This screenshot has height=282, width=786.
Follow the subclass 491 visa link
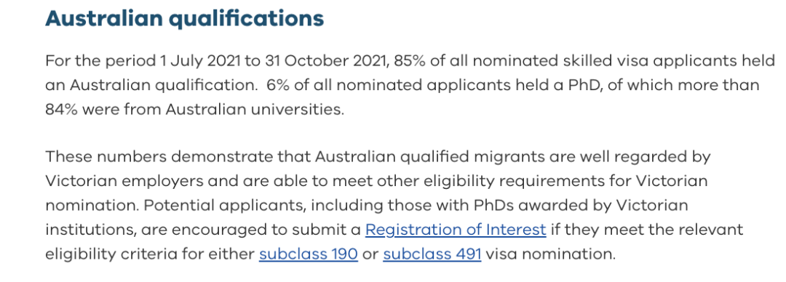(x=432, y=254)
